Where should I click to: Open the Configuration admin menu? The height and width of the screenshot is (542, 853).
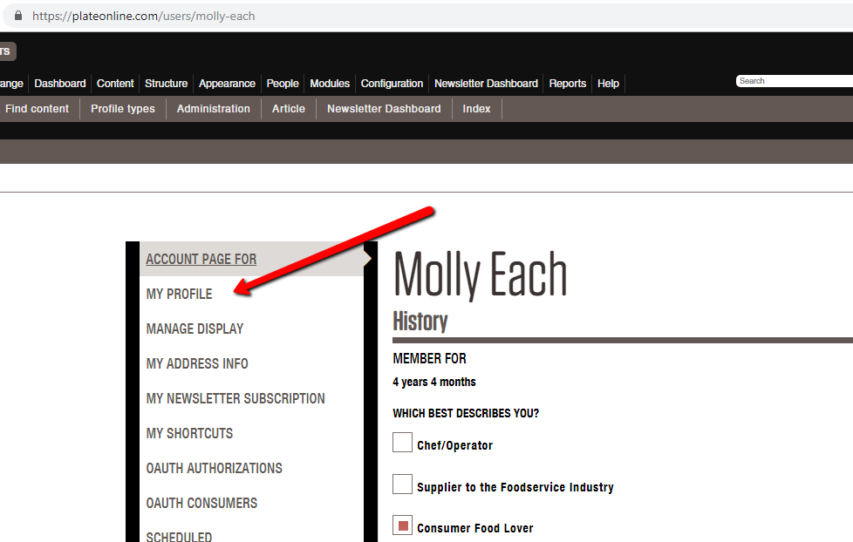pos(392,84)
